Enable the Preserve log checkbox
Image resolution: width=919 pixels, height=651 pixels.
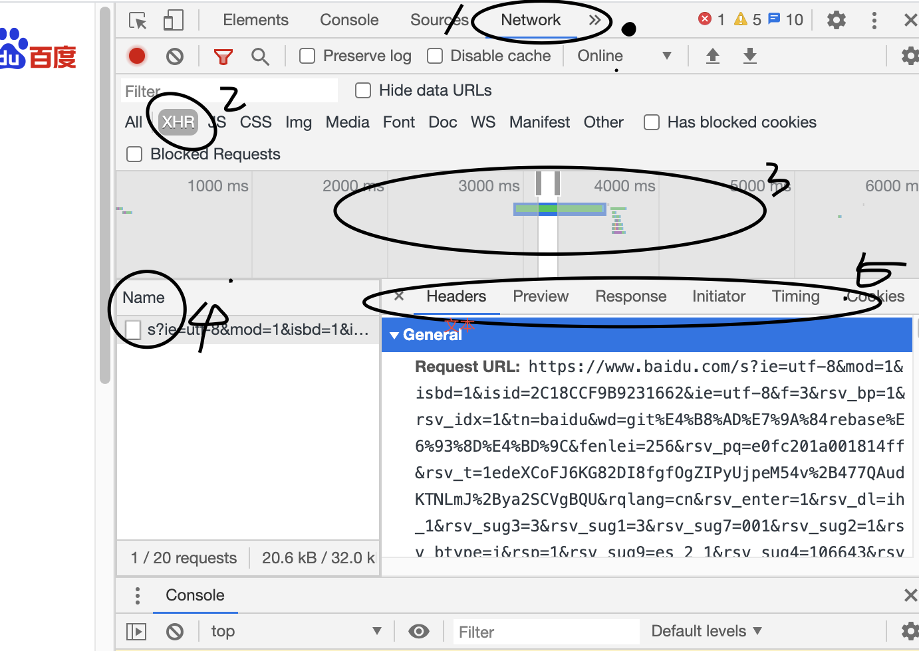pyautogui.click(x=307, y=56)
